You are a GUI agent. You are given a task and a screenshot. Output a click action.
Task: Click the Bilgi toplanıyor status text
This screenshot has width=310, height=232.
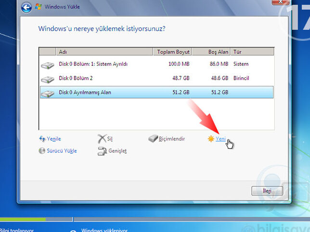tap(17, 230)
